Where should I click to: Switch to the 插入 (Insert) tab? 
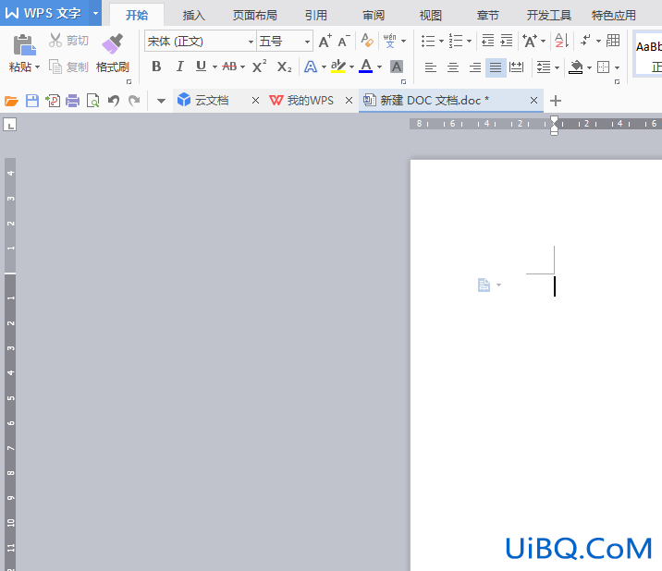(x=194, y=16)
